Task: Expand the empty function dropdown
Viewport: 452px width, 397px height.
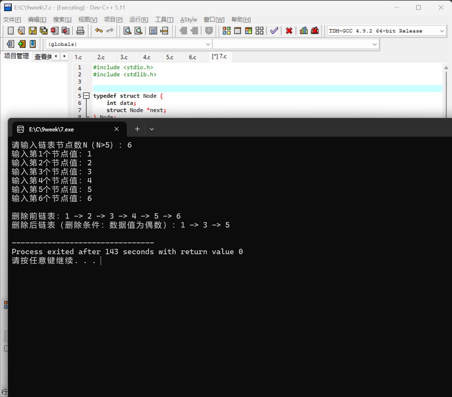Action: pyautogui.click(x=375, y=44)
